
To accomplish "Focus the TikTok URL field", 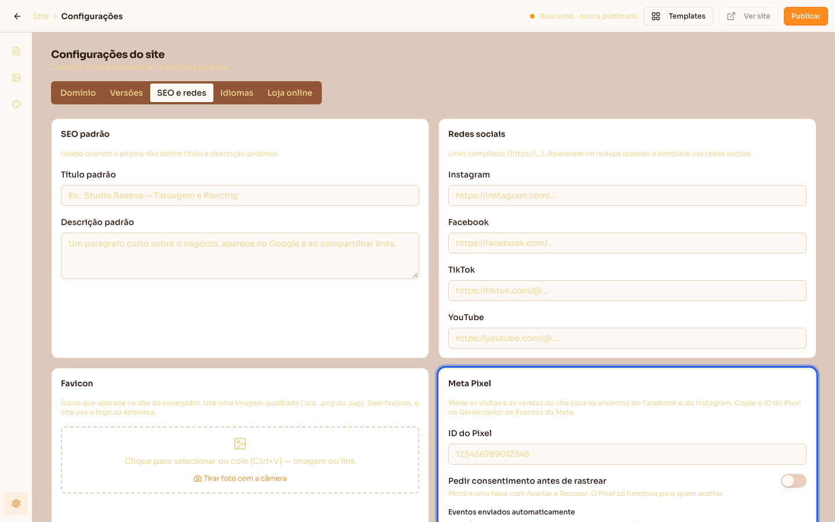I will (627, 291).
